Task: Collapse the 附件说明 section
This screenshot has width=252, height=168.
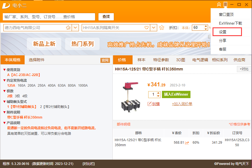Action: pyautogui.click(x=4, y=112)
